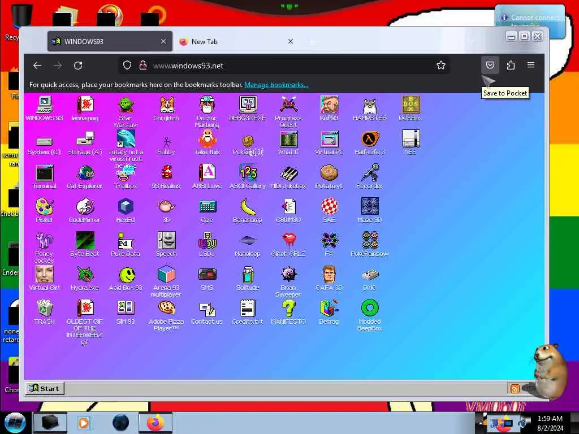Open the Extensions puzzle icon
The height and width of the screenshot is (434, 579).
point(511,66)
